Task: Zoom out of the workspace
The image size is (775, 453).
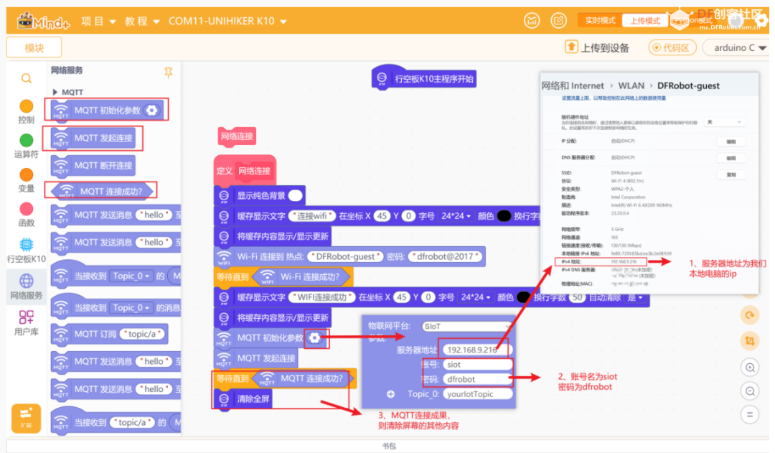Action: tap(750, 391)
